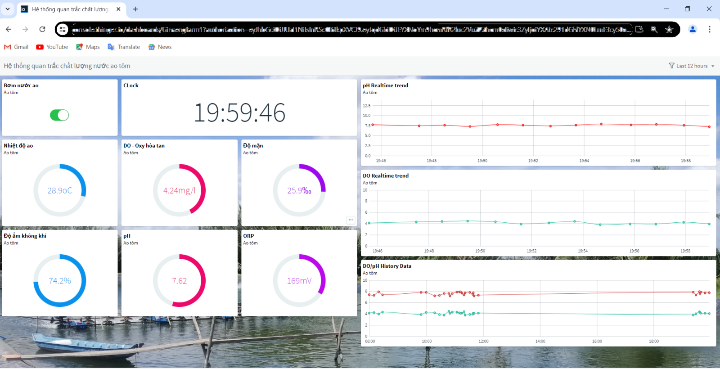Close the Hệ thống quan trắc tab

118,9
